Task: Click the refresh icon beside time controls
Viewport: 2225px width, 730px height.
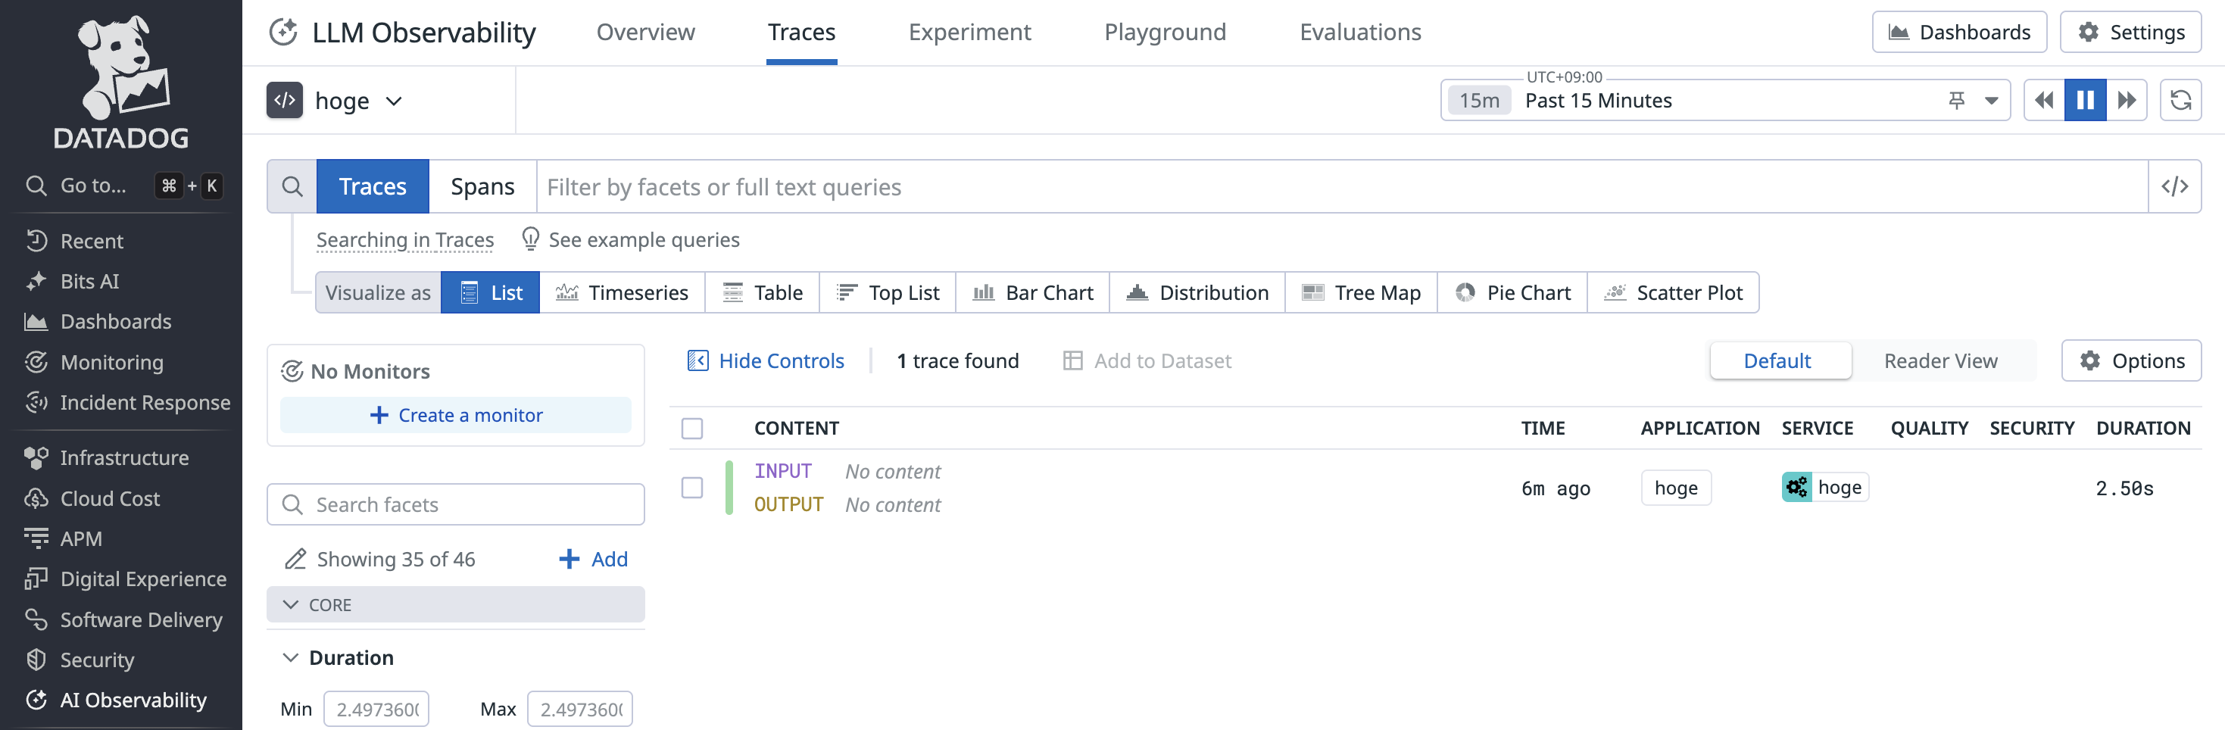Action: 2180,100
